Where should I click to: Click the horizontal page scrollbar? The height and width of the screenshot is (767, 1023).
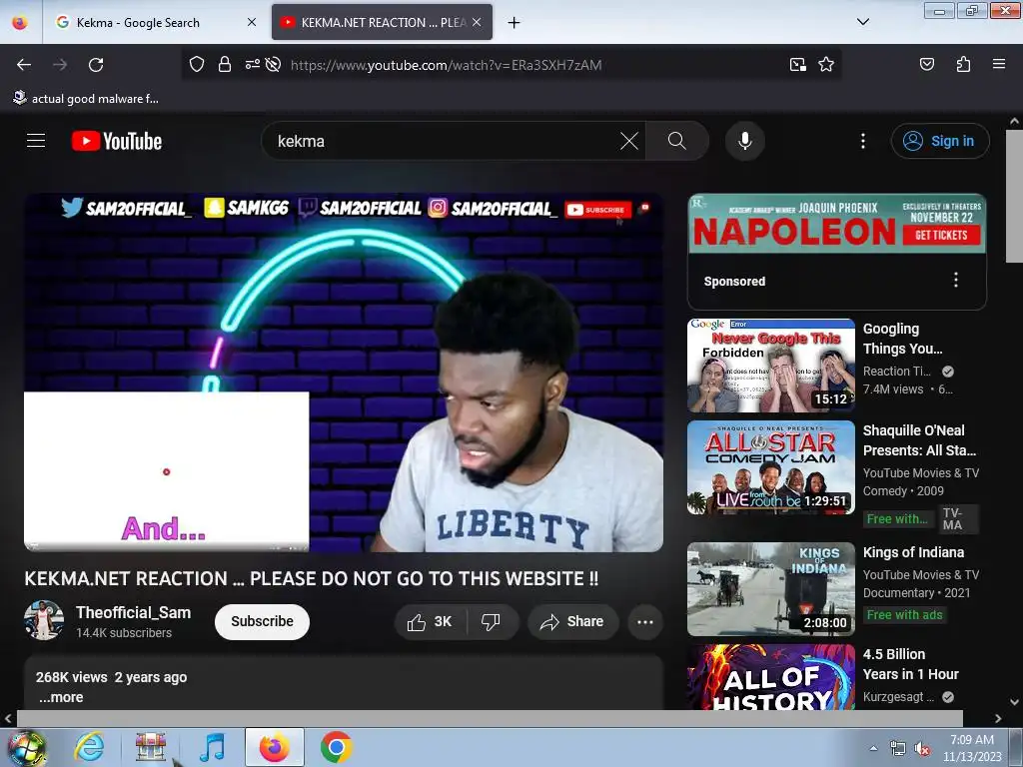click(490, 719)
